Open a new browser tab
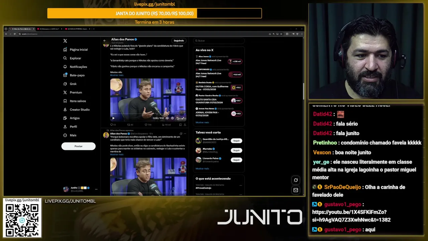Image resolution: width=428 pixels, height=241 pixels. point(94,29)
